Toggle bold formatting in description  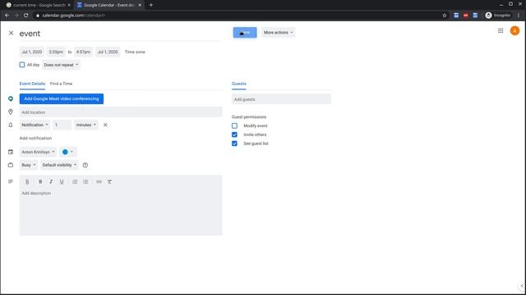point(40,182)
